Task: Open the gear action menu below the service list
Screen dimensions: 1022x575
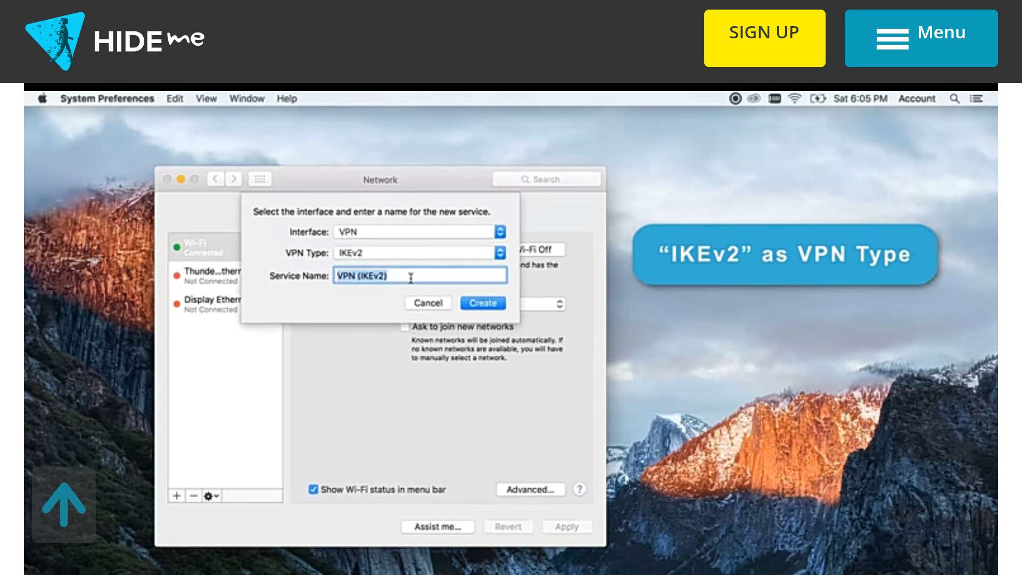Action: click(x=211, y=496)
